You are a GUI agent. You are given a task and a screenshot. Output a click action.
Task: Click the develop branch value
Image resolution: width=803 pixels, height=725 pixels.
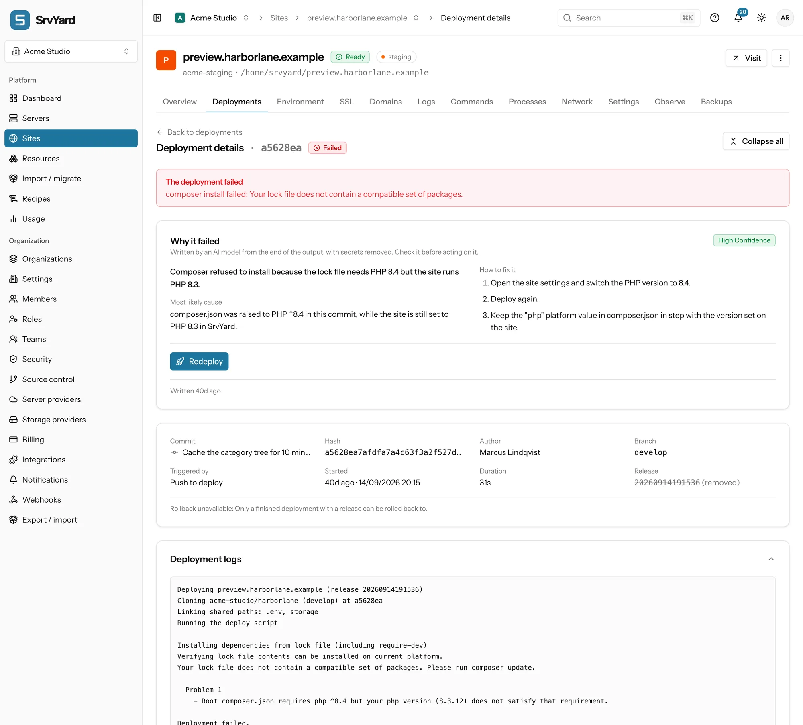click(650, 452)
